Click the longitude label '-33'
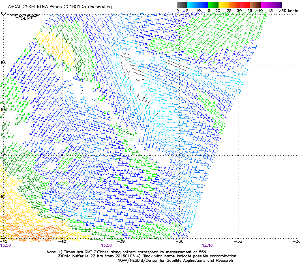300x263 pixels. tap(238, 241)
